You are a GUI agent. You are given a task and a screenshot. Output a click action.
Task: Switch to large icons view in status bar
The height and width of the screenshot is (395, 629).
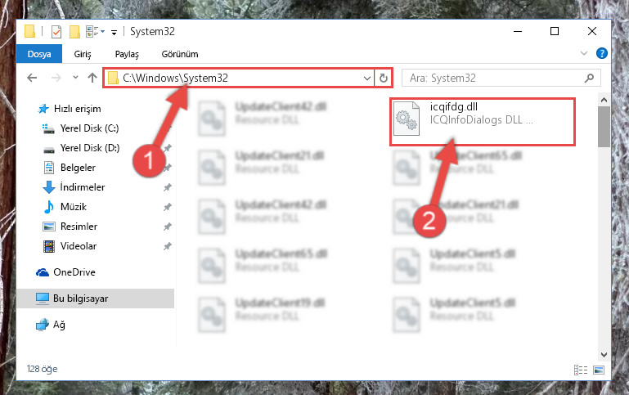point(599,370)
